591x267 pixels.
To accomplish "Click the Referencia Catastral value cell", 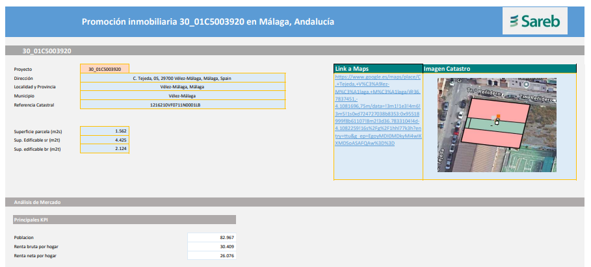I will [x=183, y=105].
